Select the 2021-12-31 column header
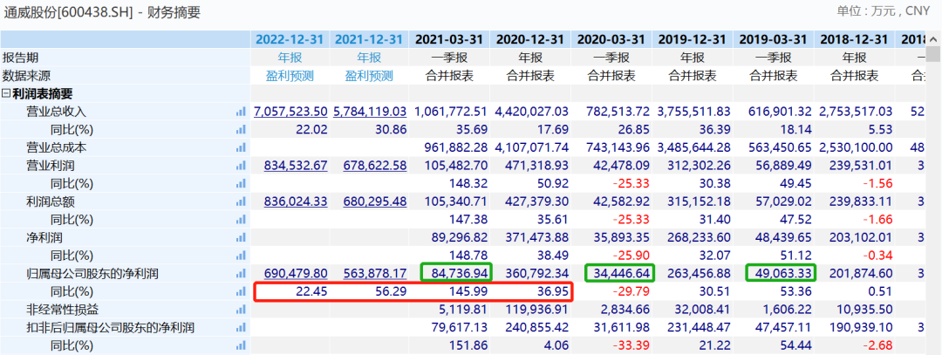The height and width of the screenshot is (355, 942). 369,39
